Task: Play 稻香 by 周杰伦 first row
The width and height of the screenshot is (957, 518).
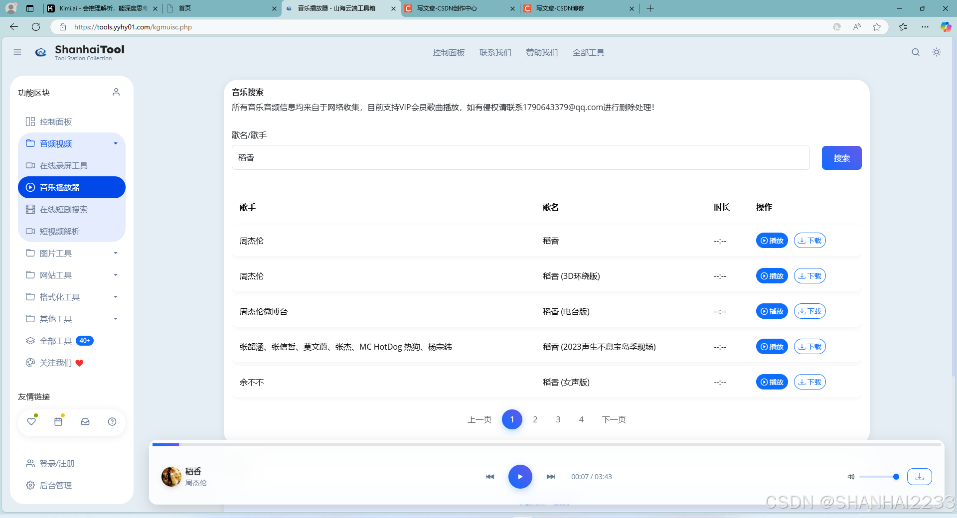Action: pos(772,241)
